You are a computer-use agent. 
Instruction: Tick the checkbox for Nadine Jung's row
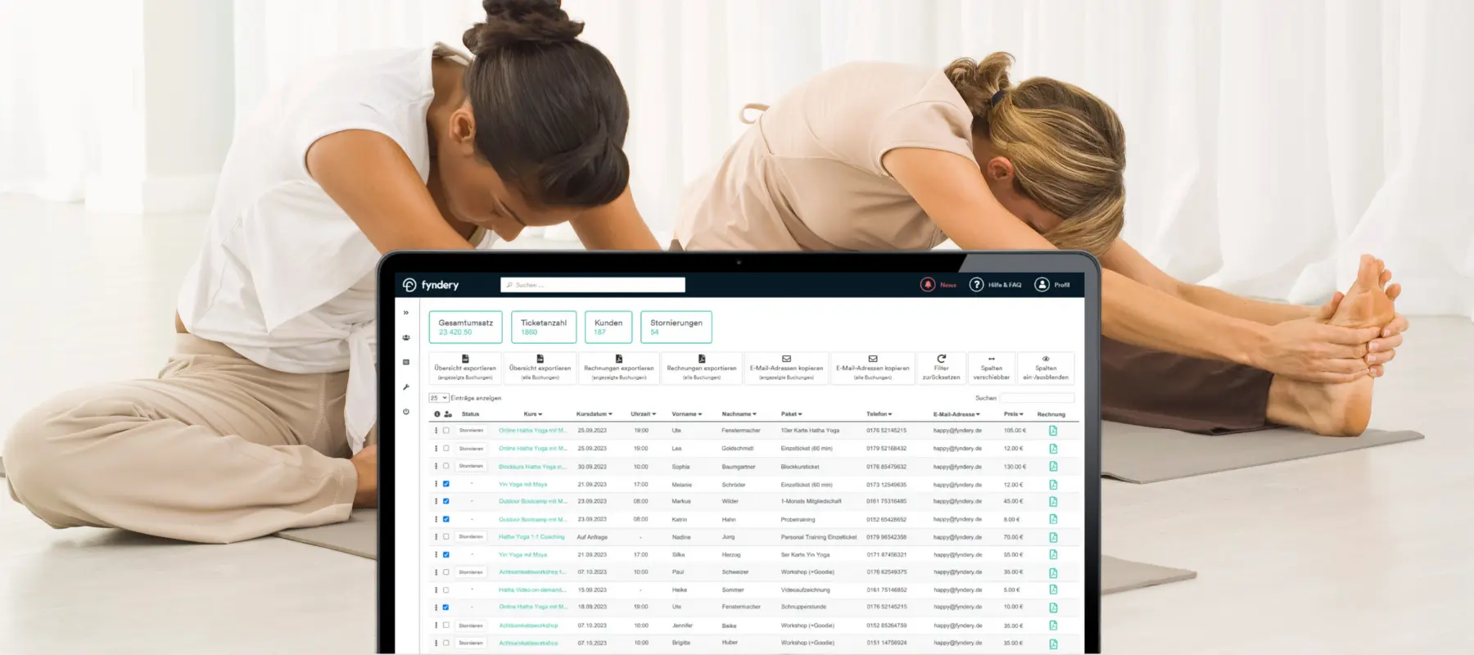pyautogui.click(x=446, y=537)
